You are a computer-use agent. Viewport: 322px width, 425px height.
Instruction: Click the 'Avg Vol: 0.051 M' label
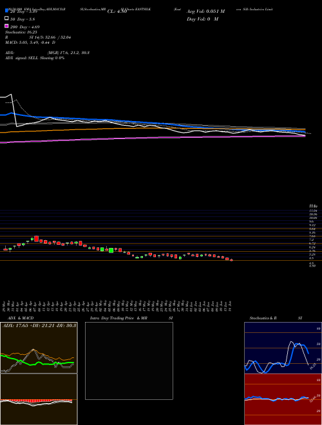coord(205,12)
